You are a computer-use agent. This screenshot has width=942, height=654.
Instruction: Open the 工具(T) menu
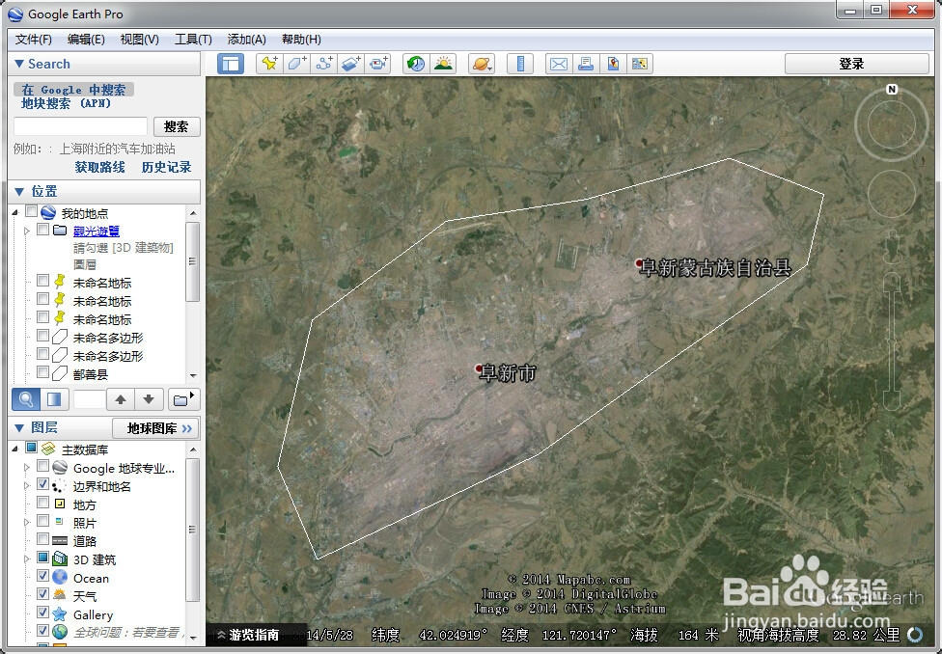click(193, 40)
